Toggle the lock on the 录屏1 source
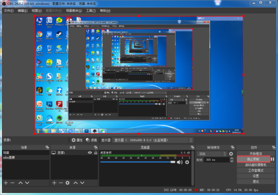 pos(95,152)
